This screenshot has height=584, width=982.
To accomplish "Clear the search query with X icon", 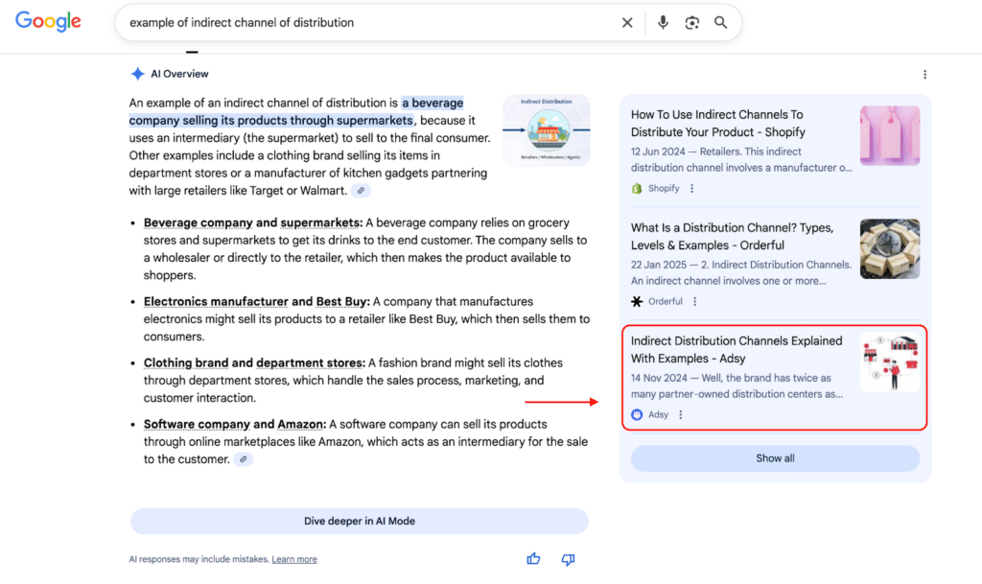I will click(x=627, y=23).
